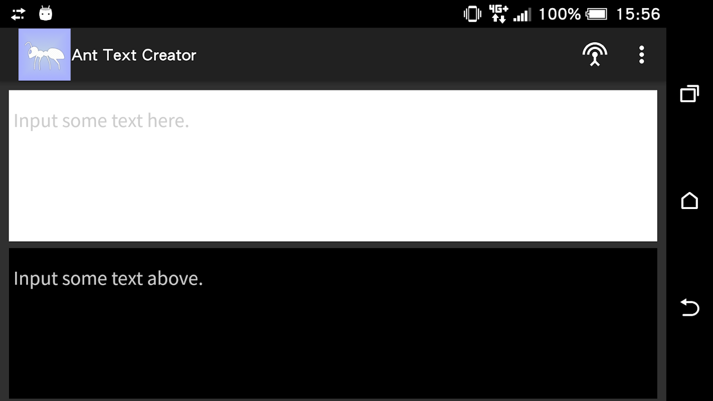
Task: Click the Ant Text Creator title
Action: pyautogui.click(x=134, y=55)
